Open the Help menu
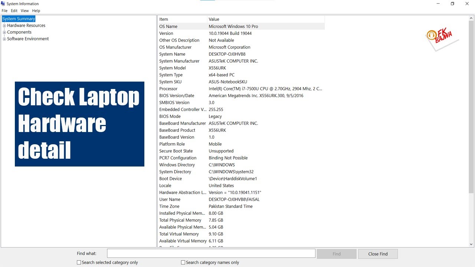The height and width of the screenshot is (267, 475). [x=36, y=11]
